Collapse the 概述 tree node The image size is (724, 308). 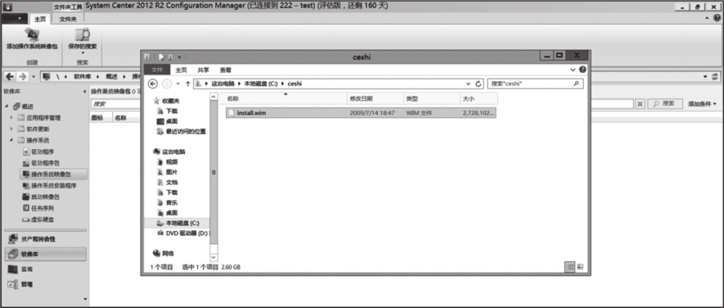coord(6,106)
